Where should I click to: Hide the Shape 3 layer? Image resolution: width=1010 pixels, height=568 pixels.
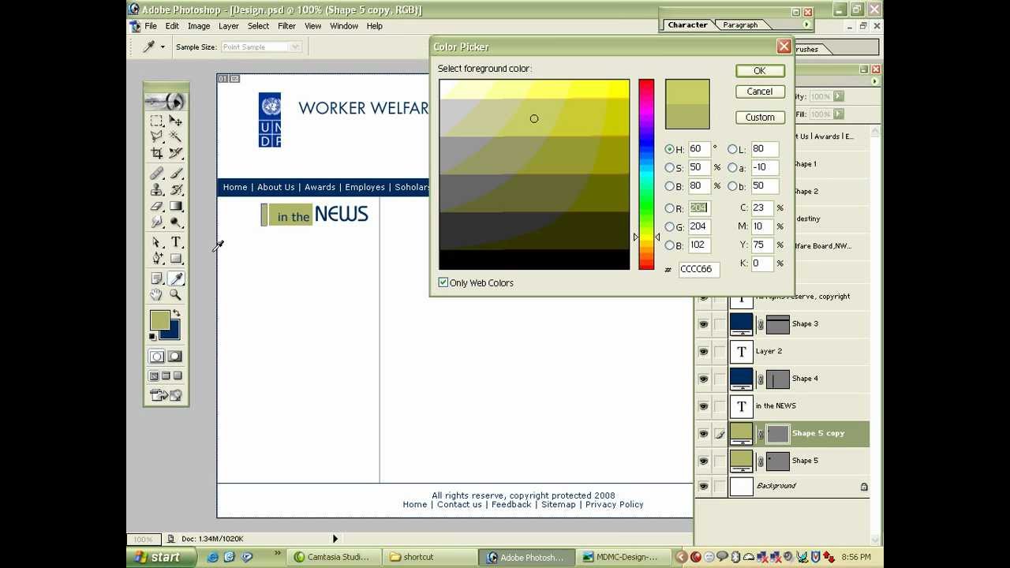[x=703, y=324]
